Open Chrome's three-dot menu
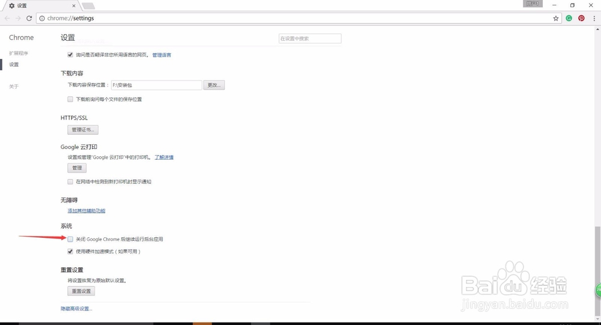The width and height of the screenshot is (601, 325). (594, 18)
